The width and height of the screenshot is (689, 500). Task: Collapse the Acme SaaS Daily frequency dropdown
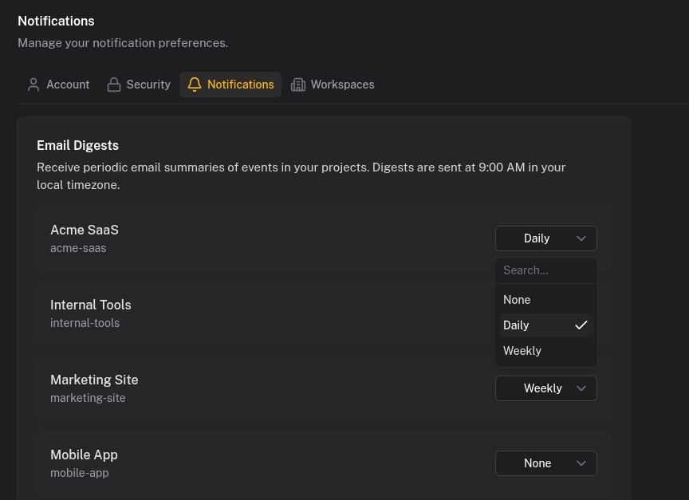545,238
